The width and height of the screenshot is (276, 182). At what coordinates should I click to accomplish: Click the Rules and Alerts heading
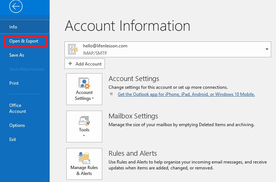pyautogui.click(x=133, y=154)
